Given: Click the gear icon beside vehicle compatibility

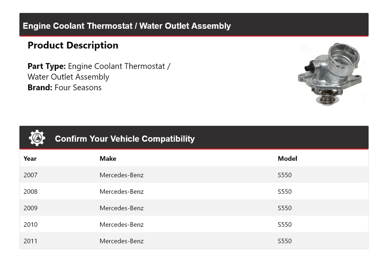Looking at the screenshot, I should point(37,138).
